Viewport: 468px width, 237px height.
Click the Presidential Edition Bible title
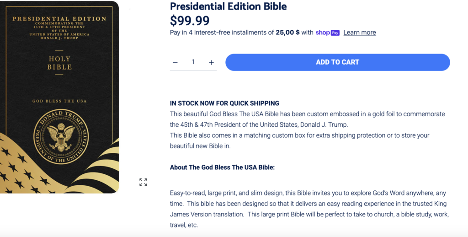point(229,6)
